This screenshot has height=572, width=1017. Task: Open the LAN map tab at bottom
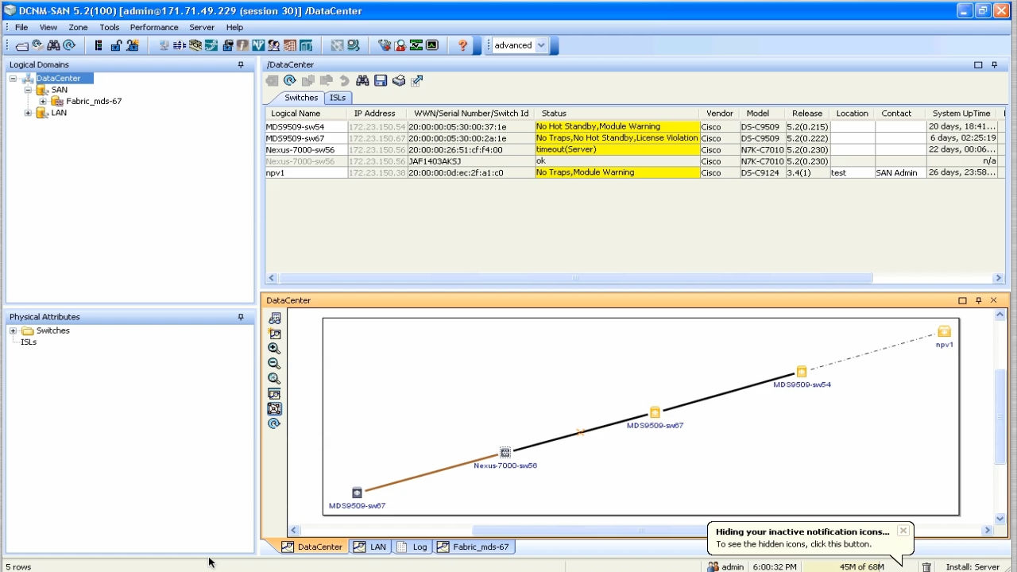[x=370, y=547]
